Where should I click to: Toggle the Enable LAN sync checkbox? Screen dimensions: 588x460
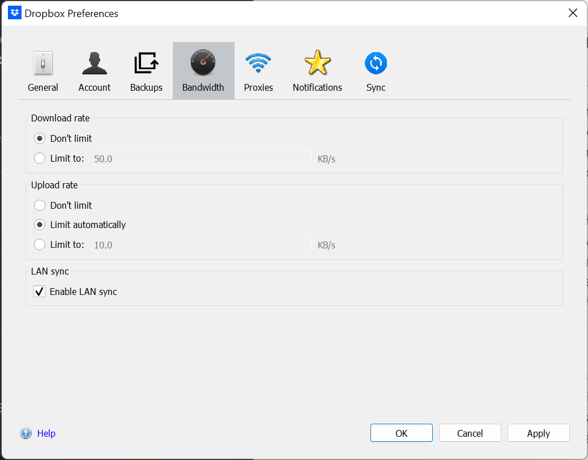click(40, 292)
